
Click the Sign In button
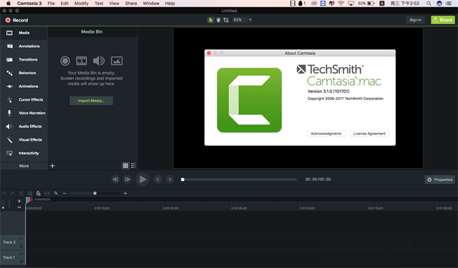click(415, 20)
